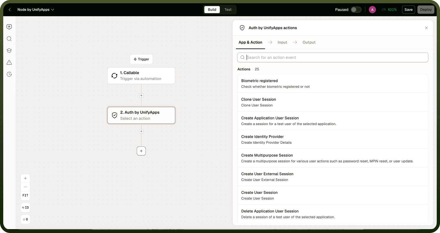Add a step right below the Auth node
This screenshot has height=233, width=440.
coord(141,131)
